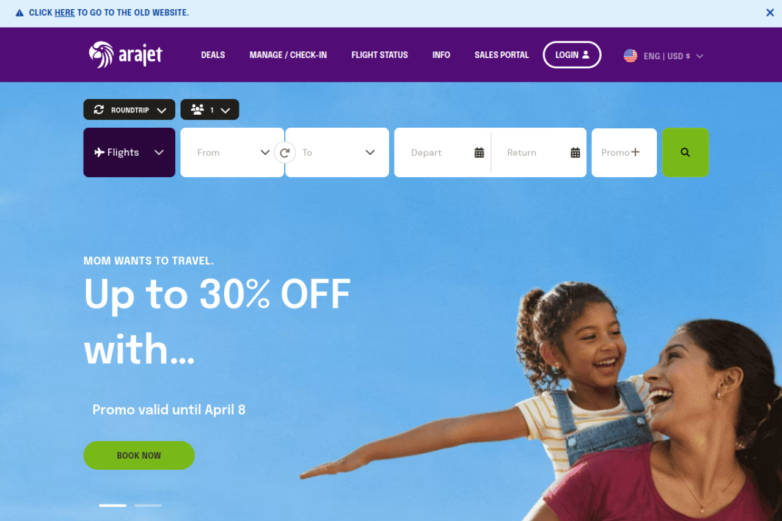Image resolution: width=782 pixels, height=521 pixels.
Task: Expand the Roundtrip trip type dropdown
Action: [x=130, y=110]
